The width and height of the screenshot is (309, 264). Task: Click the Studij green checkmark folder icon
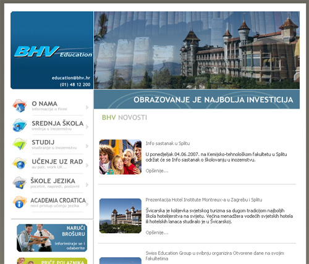(20, 144)
